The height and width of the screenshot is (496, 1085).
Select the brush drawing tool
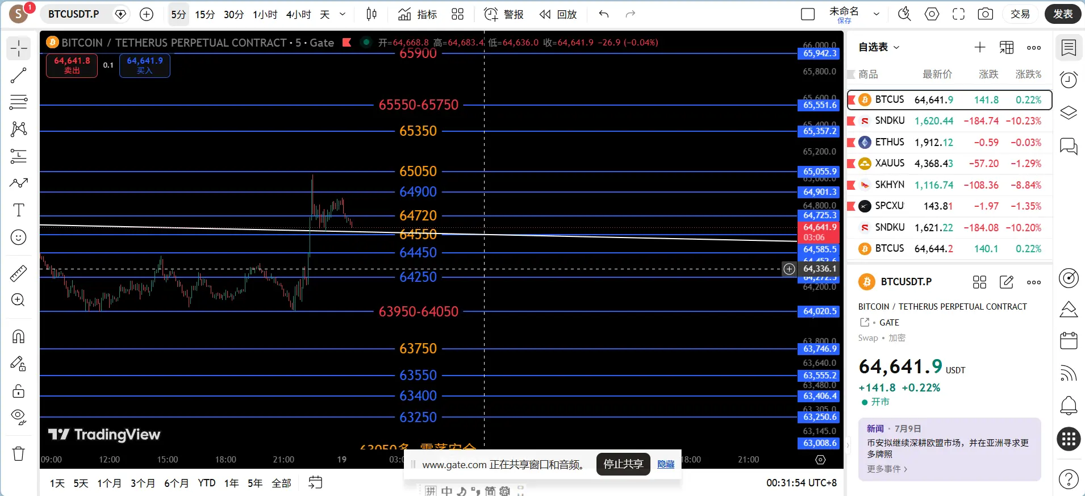click(x=19, y=183)
